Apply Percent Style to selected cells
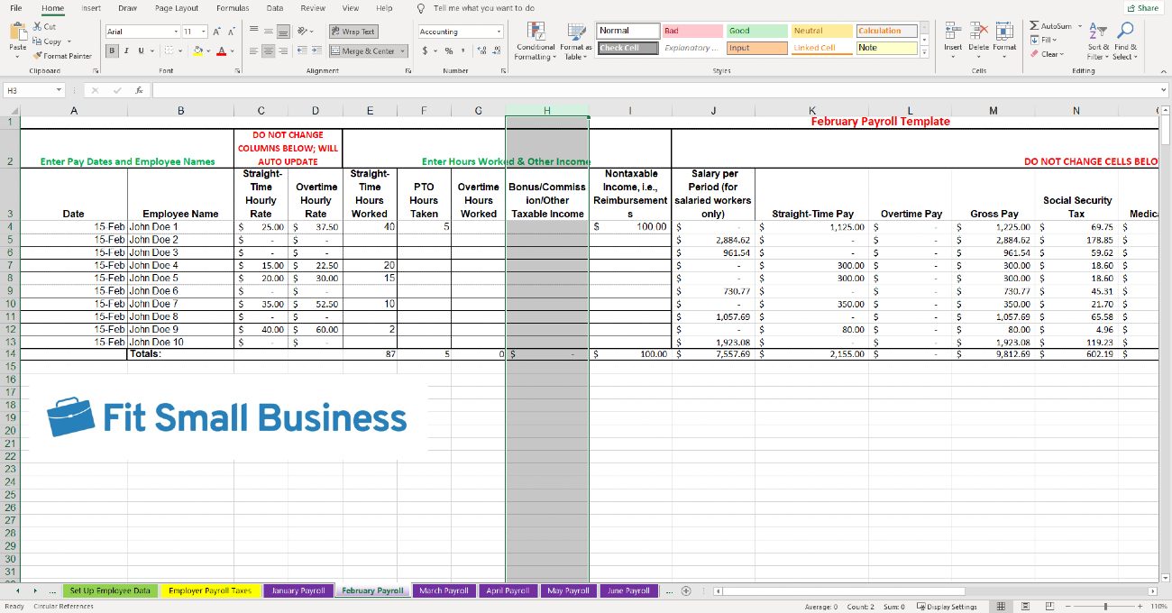Image resolution: width=1172 pixels, height=613 pixels. pos(448,51)
